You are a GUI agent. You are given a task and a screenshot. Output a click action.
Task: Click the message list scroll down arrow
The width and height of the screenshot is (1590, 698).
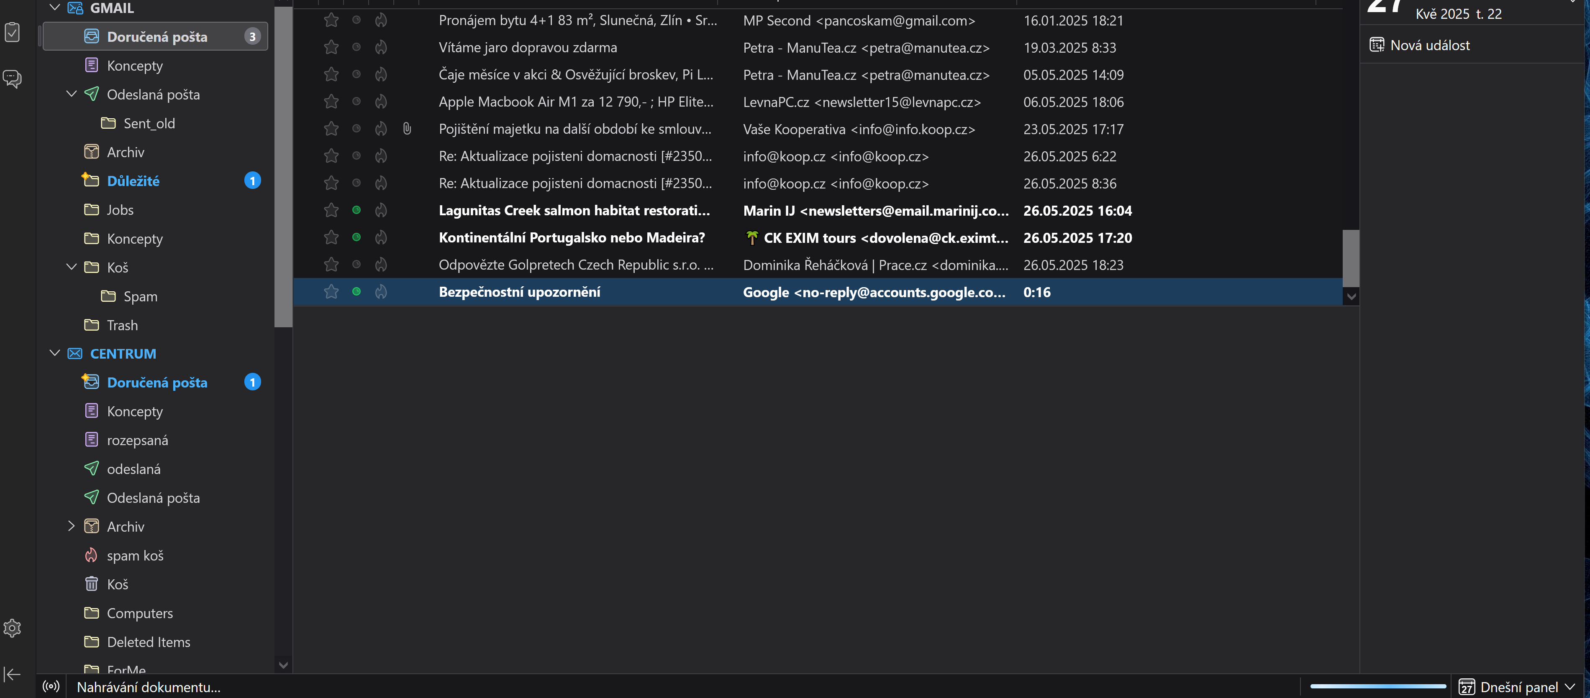[x=1351, y=297]
